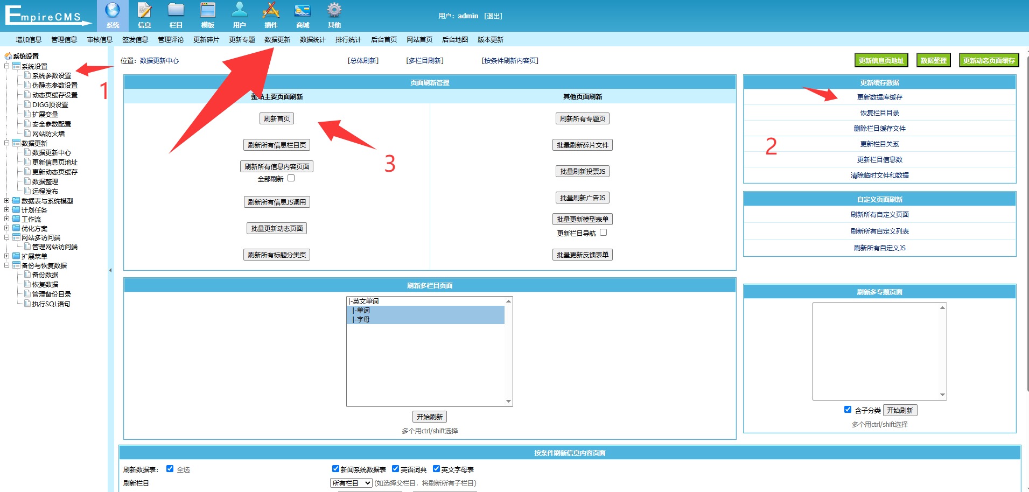Click 更新碎片 in the secondary menu bar

(206, 40)
